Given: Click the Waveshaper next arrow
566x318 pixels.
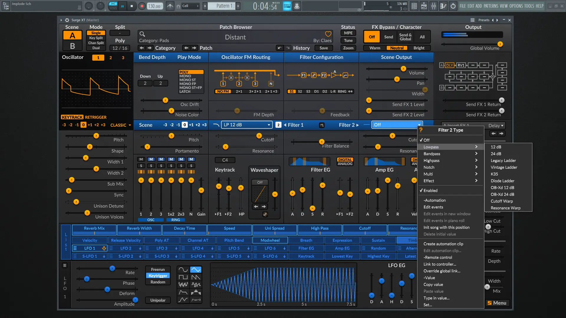Looking at the screenshot, I should point(264,206).
